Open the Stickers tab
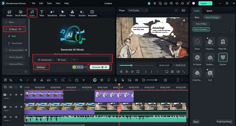The height and width of the screenshot is (126, 236). point(82,13)
